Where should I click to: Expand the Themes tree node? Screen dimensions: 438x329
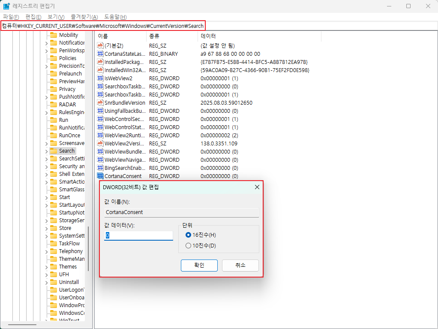point(46,267)
